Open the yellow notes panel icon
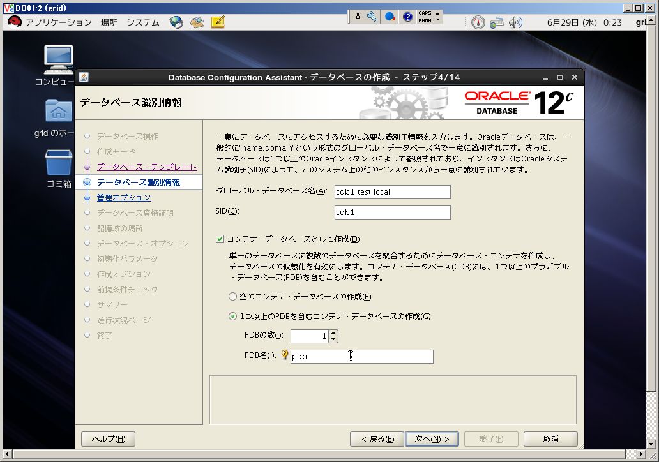This screenshot has width=659, height=462. [218, 22]
